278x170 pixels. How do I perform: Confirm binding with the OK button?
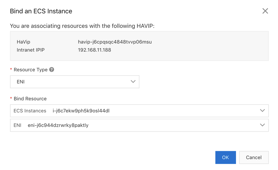click(225, 157)
